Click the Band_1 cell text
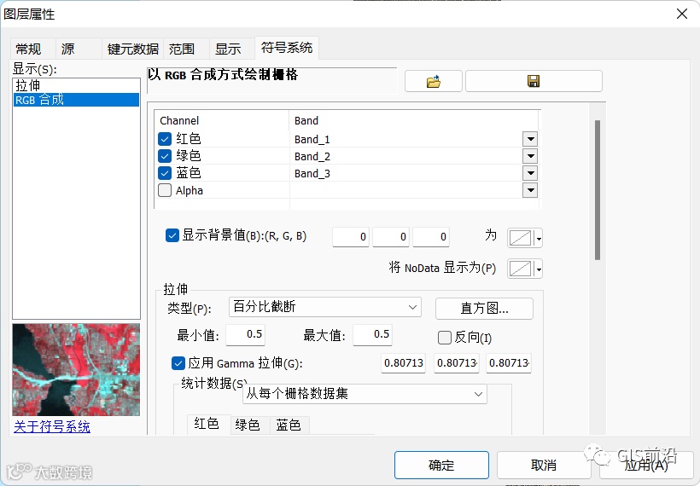The image size is (700, 486). (x=312, y=140)
